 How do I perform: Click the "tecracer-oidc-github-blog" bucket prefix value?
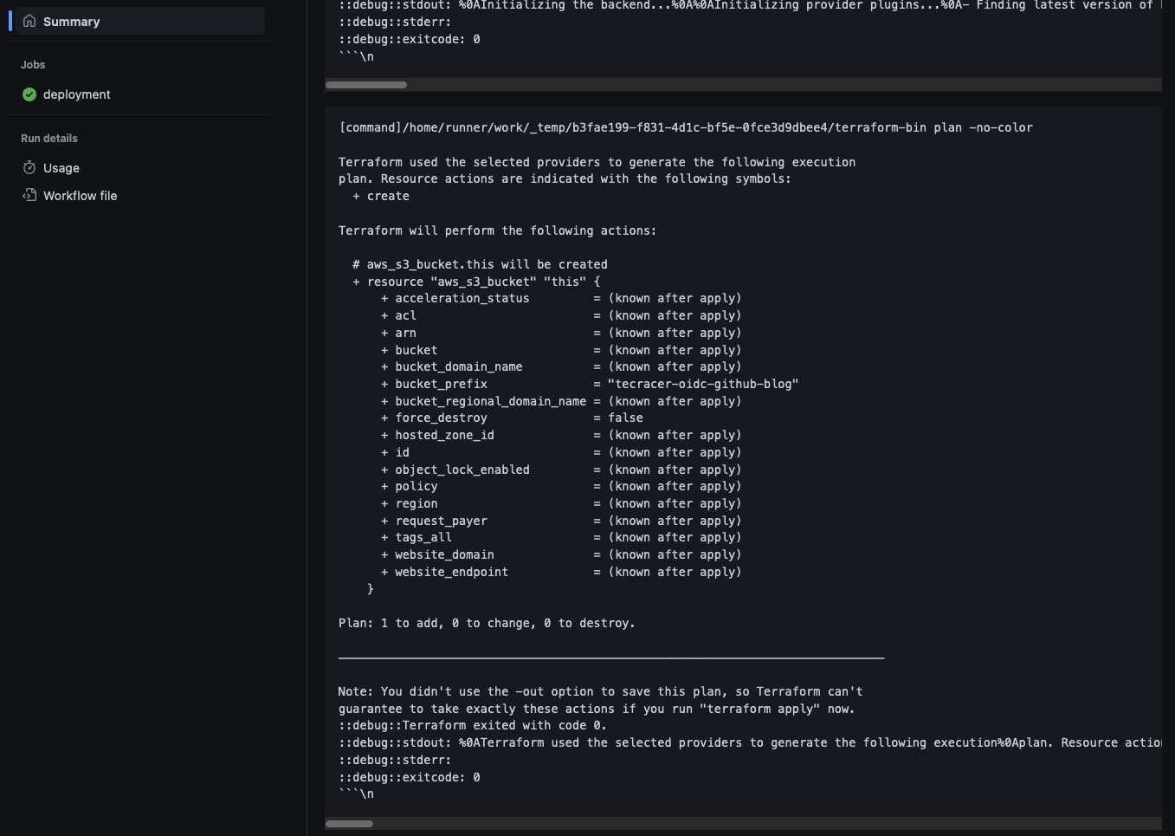[702, 384]
